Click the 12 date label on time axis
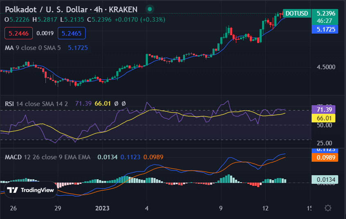Screen dimensions: 346x219 [265, 208]
